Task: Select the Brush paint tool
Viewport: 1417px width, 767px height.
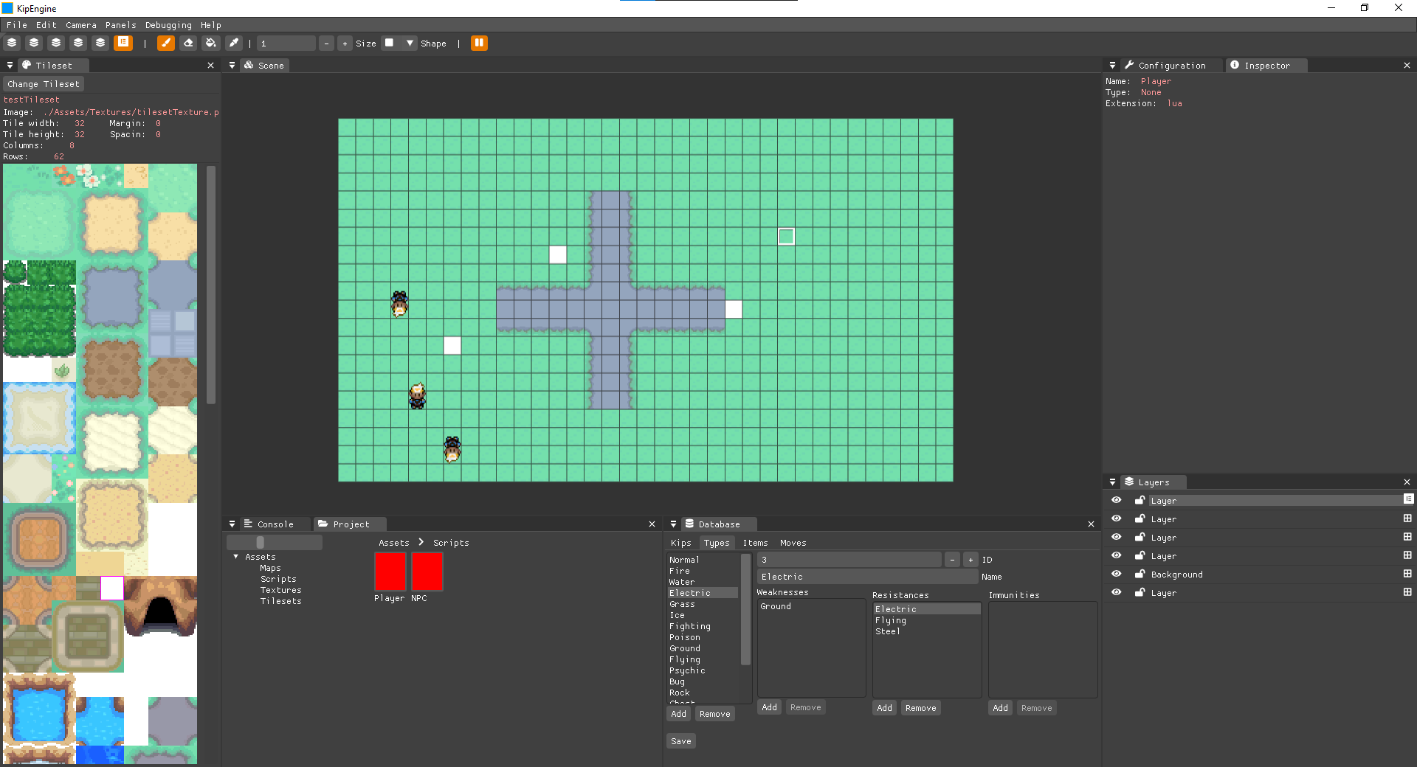Action: 166,43
